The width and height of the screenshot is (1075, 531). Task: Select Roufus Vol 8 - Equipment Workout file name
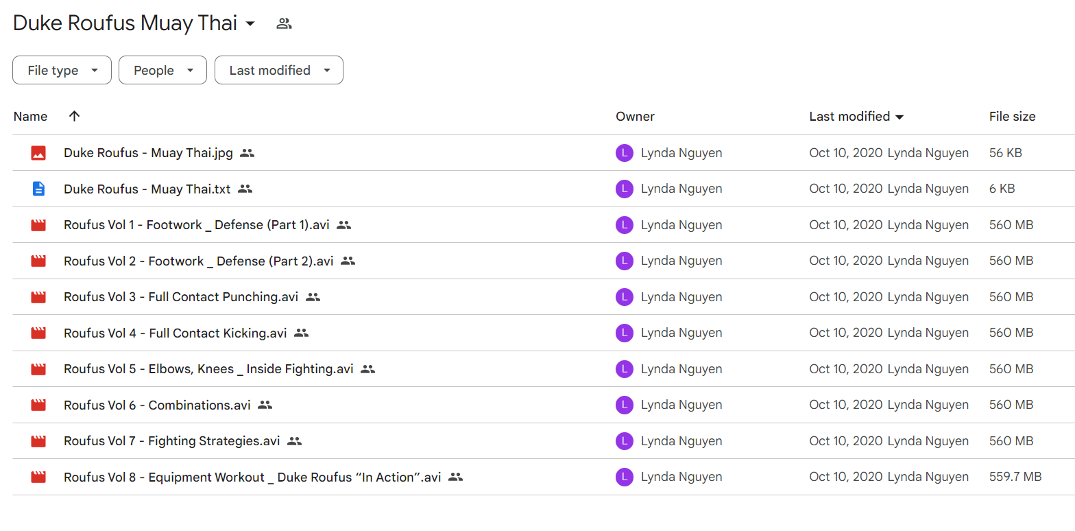click(252, 477)
